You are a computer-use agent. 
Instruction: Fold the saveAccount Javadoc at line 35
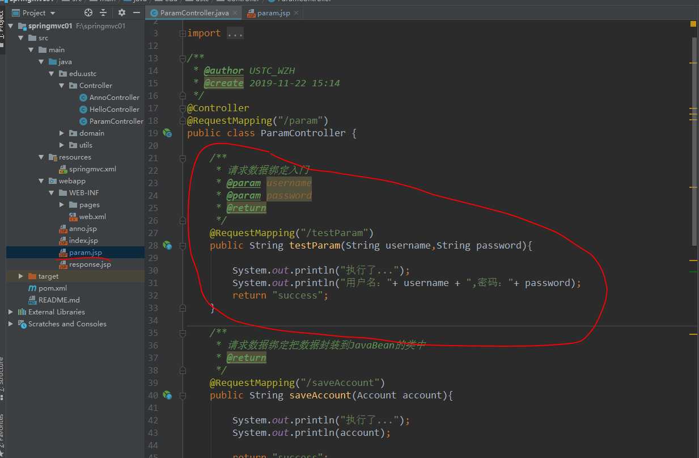(x=183, y=333)
